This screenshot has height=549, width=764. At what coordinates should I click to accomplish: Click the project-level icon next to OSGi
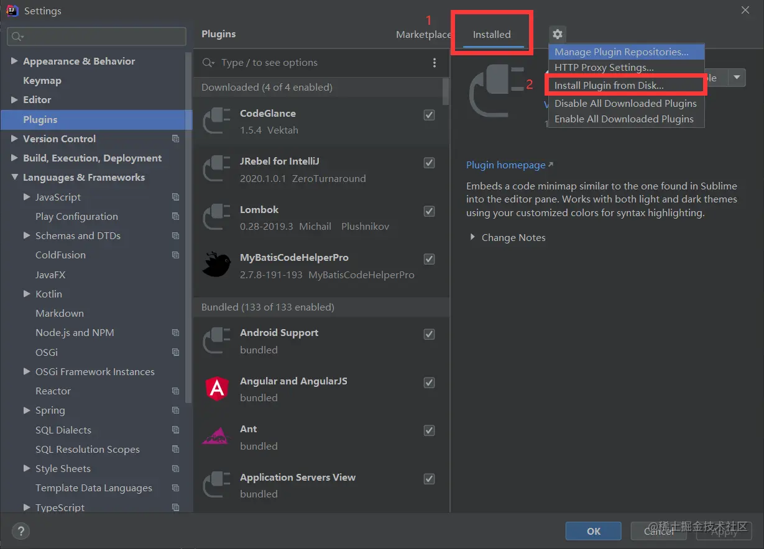pyautogui.click(x=175, y=352)
